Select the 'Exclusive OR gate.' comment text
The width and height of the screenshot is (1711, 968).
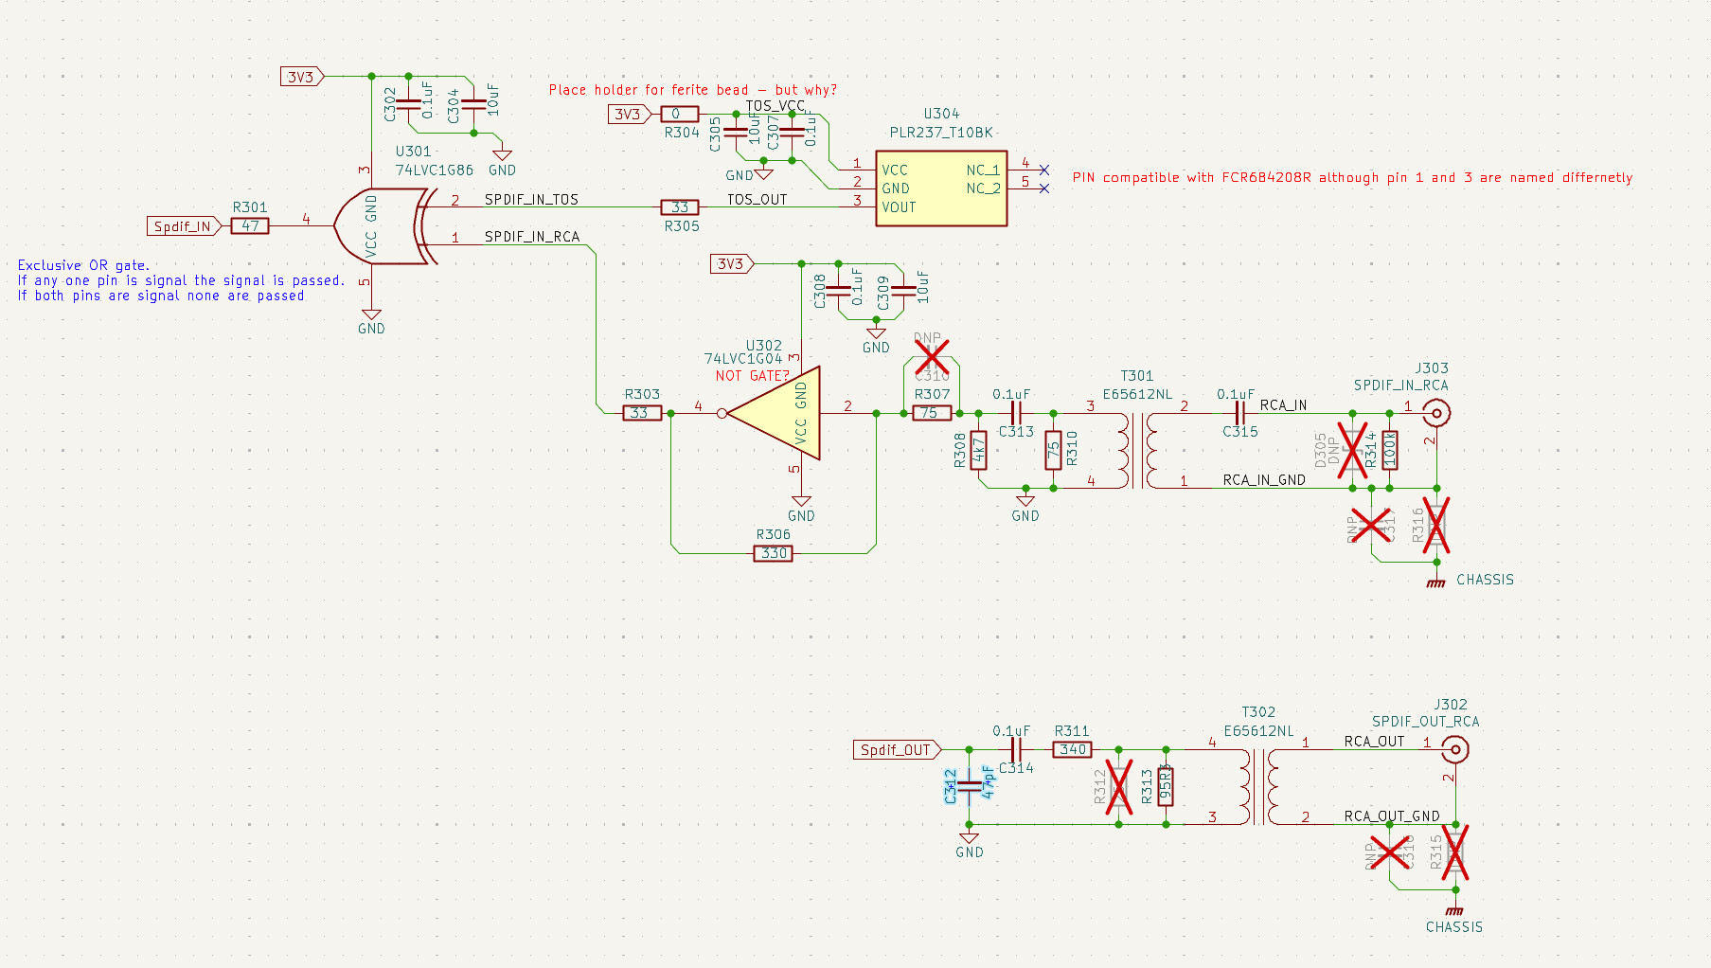83,265
